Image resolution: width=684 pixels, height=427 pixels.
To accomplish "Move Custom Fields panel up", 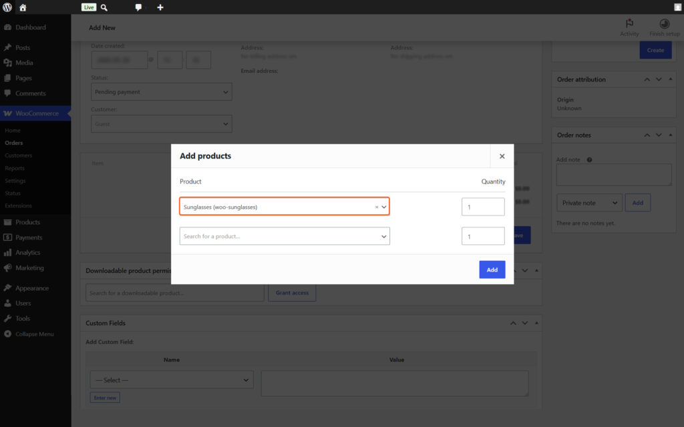I will pyautogui.click(x=513, y=324).
